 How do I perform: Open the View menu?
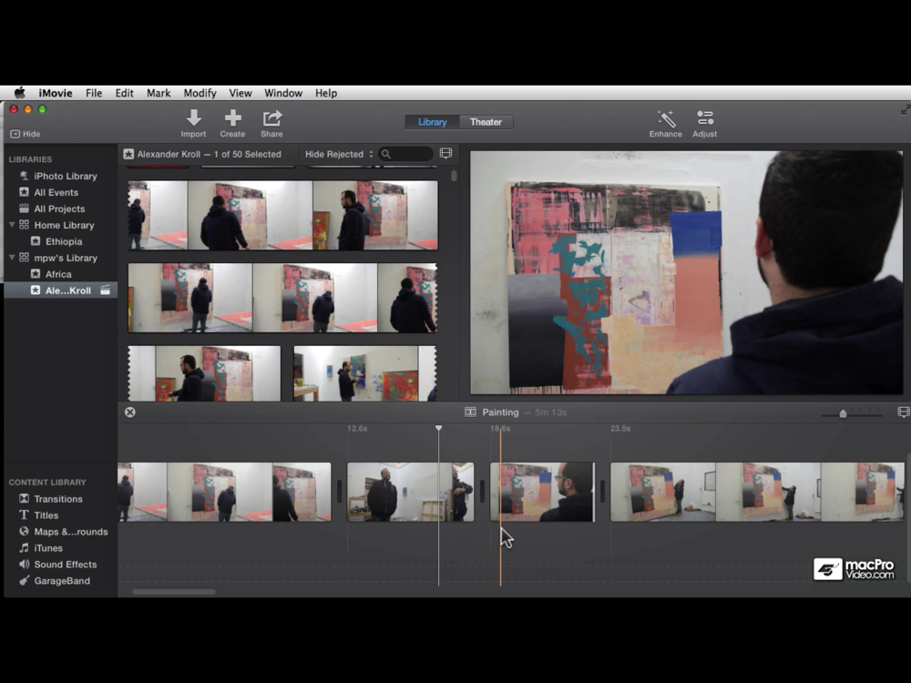[x=240, y=93]
